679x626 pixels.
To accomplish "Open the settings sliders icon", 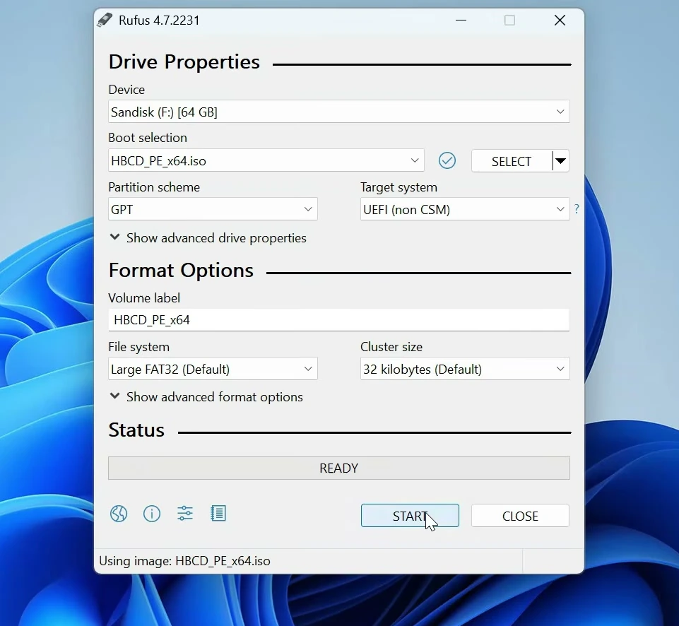I will [185, 514].
